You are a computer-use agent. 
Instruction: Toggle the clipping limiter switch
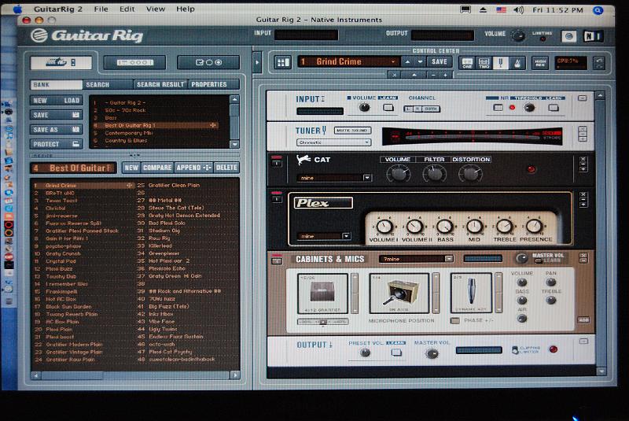tap(515, 350)
